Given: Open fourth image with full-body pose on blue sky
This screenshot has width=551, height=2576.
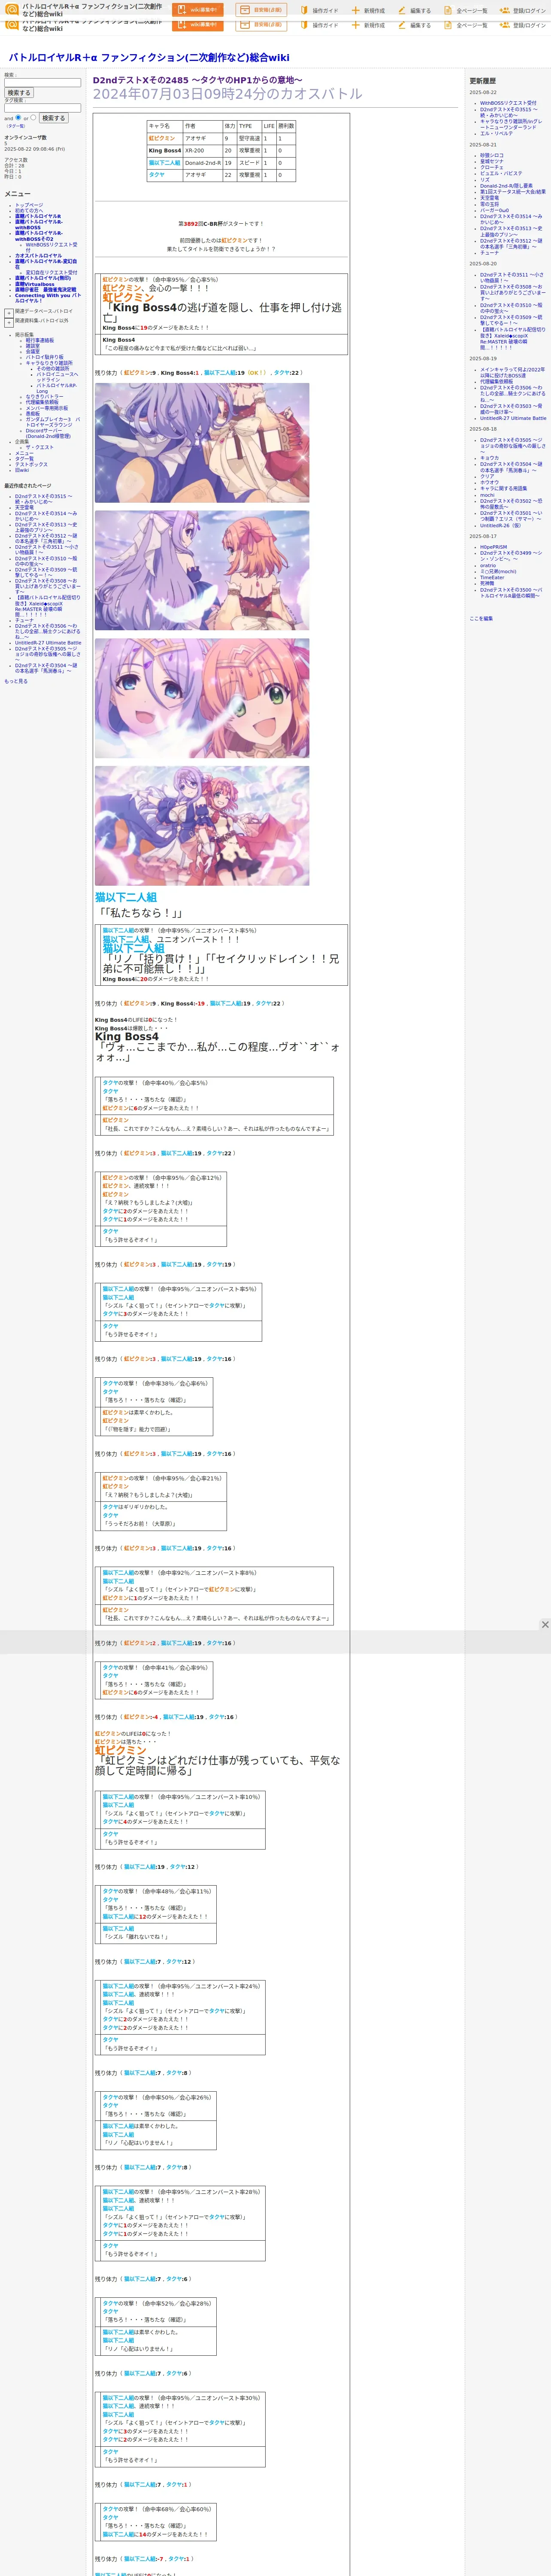Looking at the screenshot, I should click(x=202, y=826).
